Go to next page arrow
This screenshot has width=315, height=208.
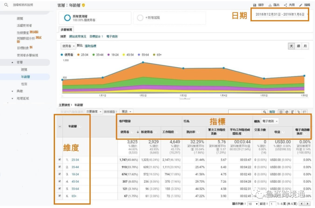click(x=307, y=204)
